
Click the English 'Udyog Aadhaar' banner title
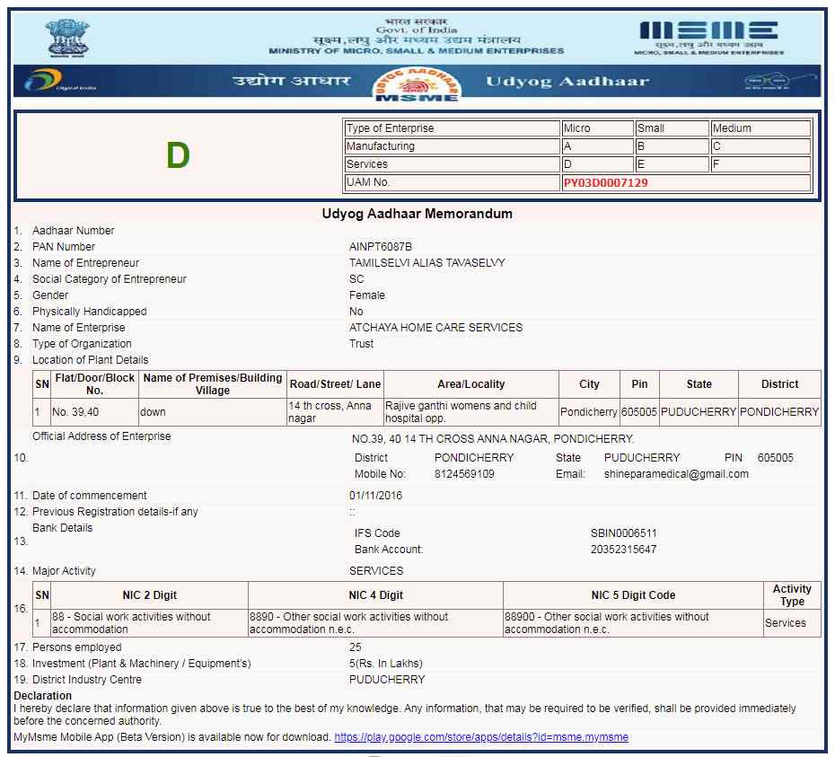(567, 81)
